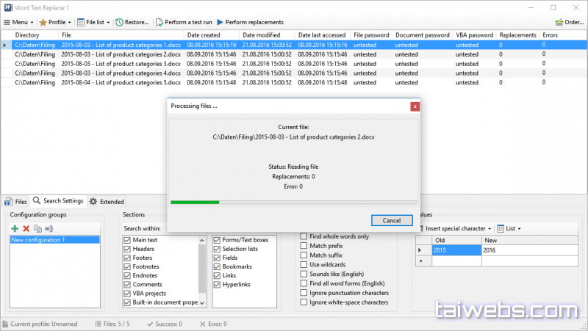Enable Find whole words only
Screen dimensions: 588x331
click(304, 236)
